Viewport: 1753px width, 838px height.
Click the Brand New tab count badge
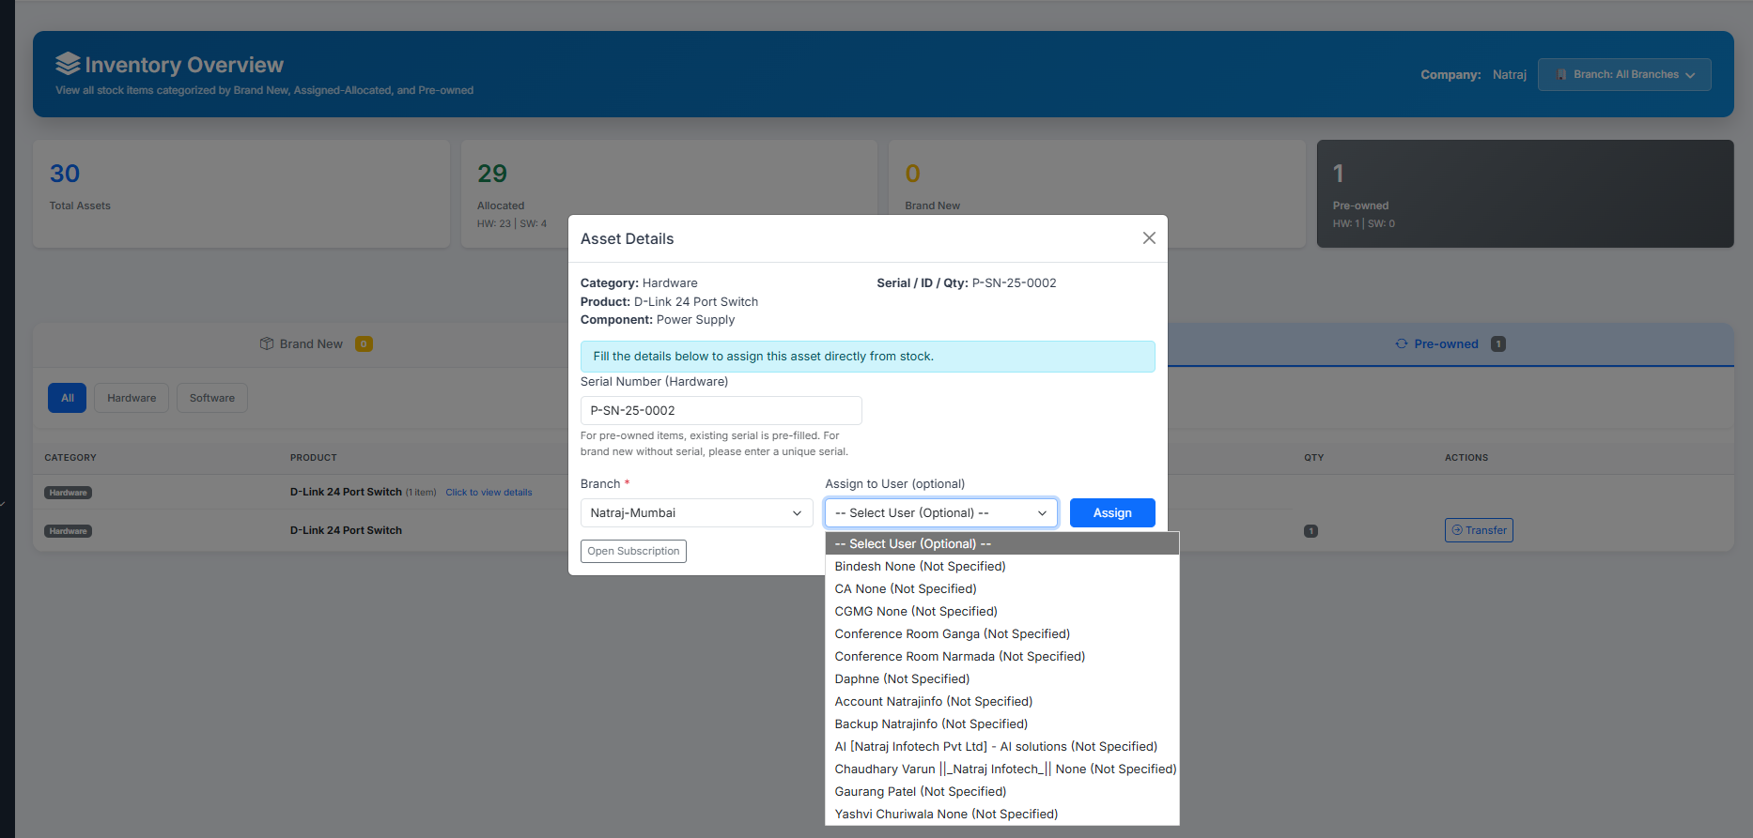point(364,344)
